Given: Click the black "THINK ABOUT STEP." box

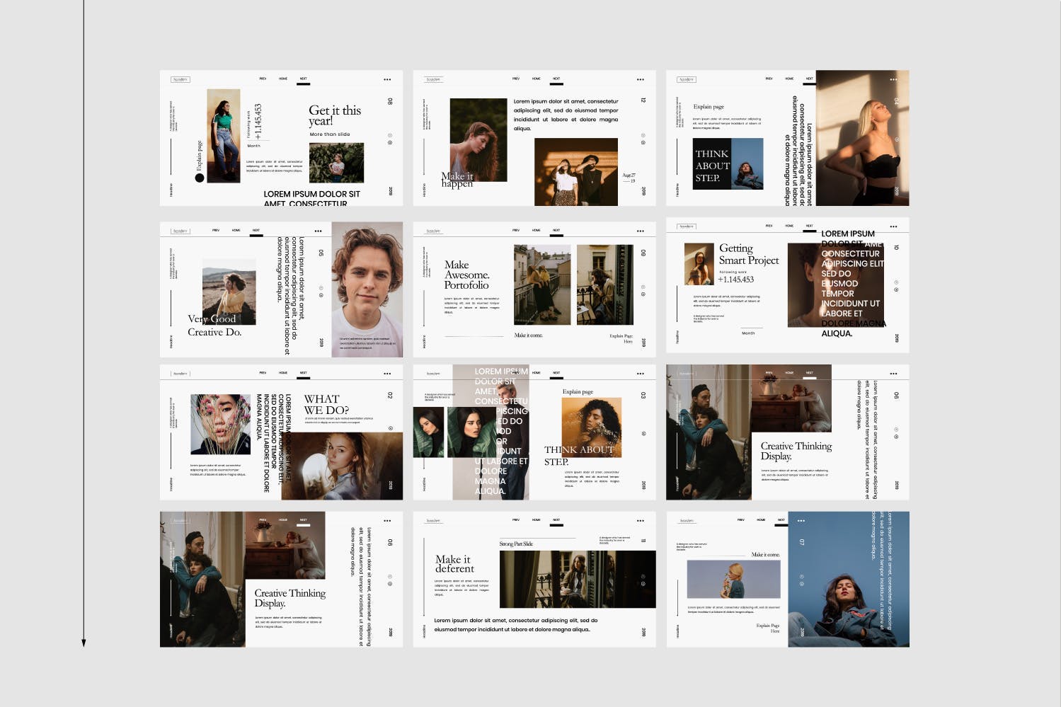Looking at the screenshot, I should pyautogui.click(x=711, y=165).
